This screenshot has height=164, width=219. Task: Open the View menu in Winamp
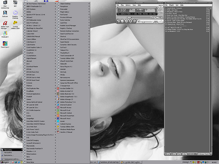[134, 5]
